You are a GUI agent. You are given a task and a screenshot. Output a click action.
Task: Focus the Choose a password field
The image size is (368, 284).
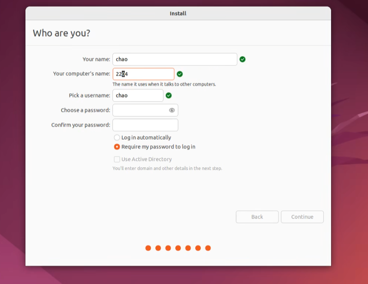(x=145, y=110)
